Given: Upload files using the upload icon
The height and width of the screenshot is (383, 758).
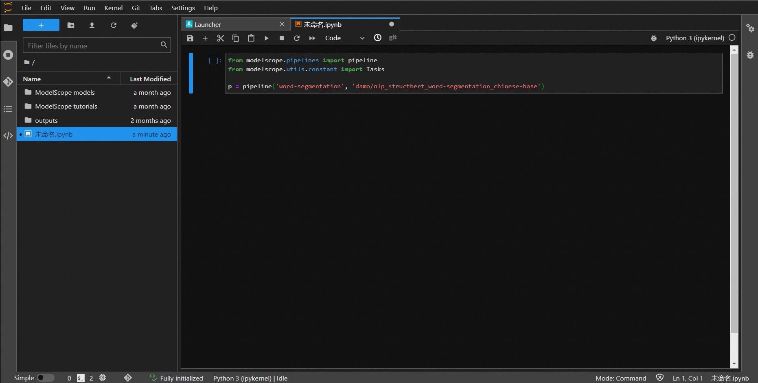Looking at the screenshot, I should point(92,25).
